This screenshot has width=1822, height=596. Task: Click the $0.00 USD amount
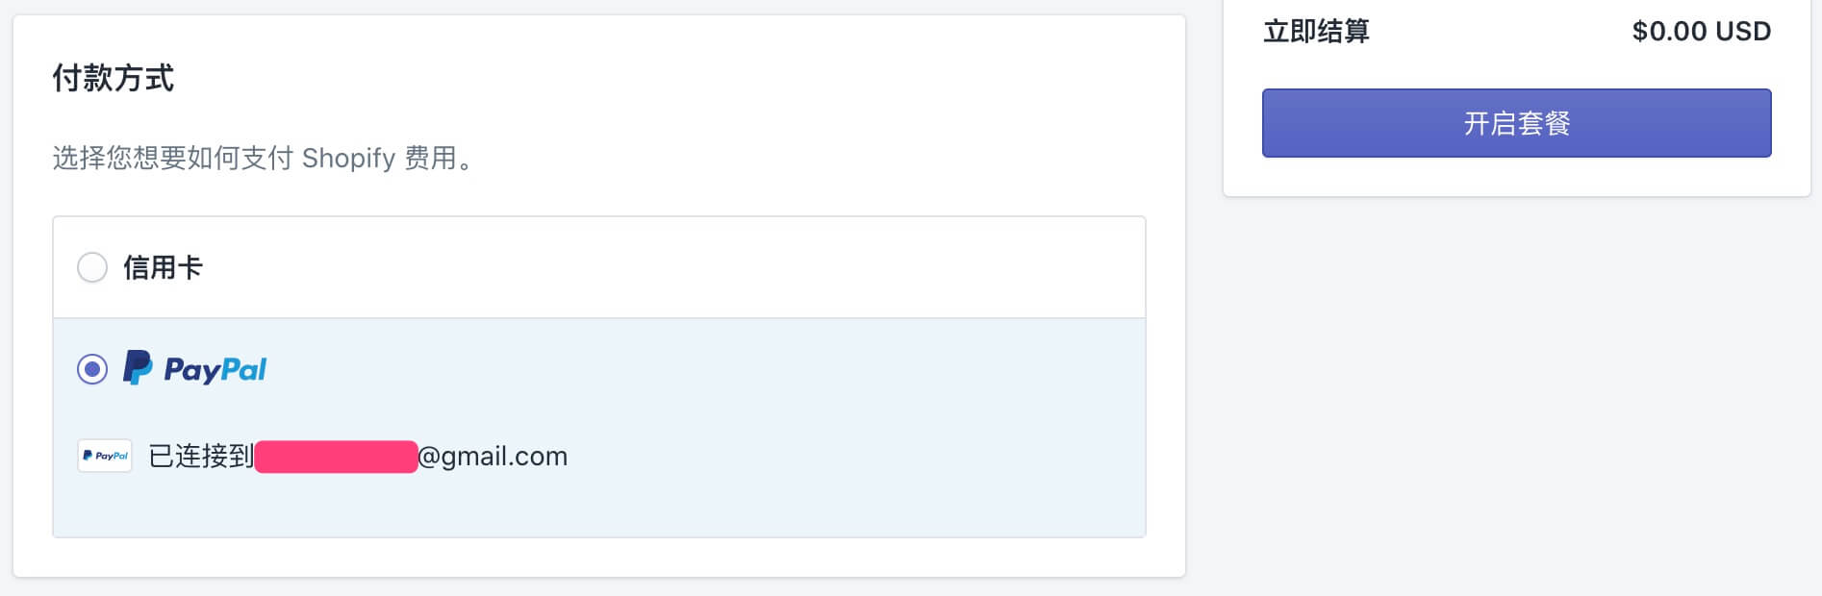click(x=1701, y=32)
